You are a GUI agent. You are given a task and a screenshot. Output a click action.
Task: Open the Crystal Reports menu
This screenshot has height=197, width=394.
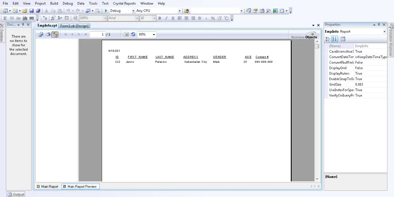point(124,3)
